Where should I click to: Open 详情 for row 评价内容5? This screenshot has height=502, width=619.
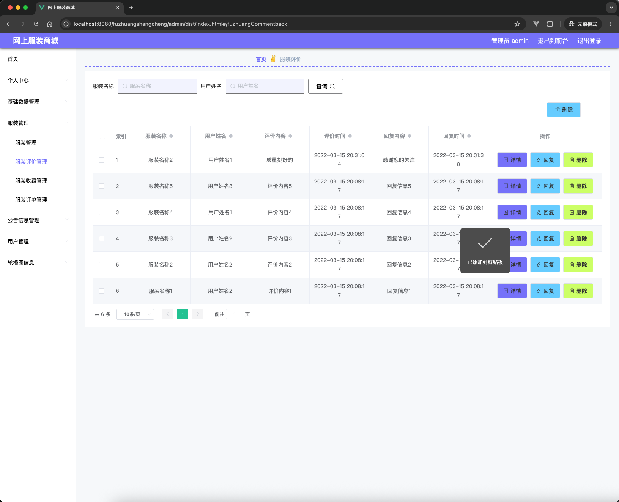512,186
